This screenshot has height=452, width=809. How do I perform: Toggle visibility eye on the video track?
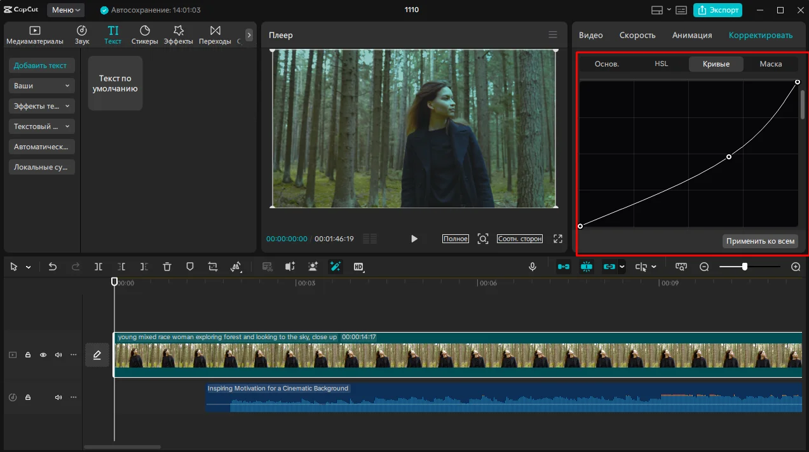click(x=43, y=355)
